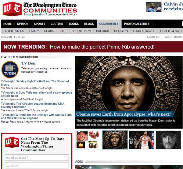183x169 pixels.
Task: Open the Opinion menu item
Action: 23,24
